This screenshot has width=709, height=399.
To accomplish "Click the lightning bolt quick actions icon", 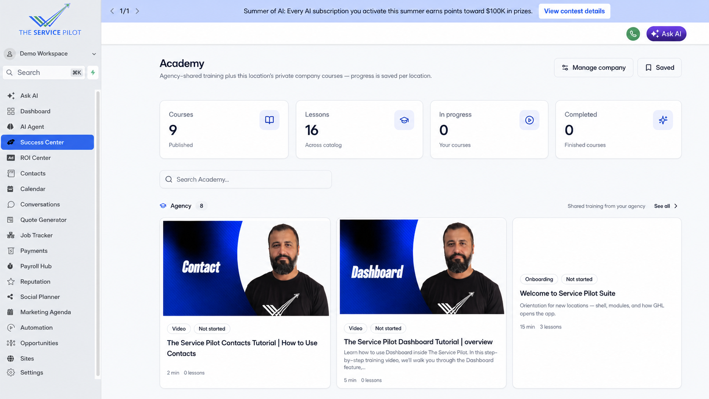I will [93, 73].
